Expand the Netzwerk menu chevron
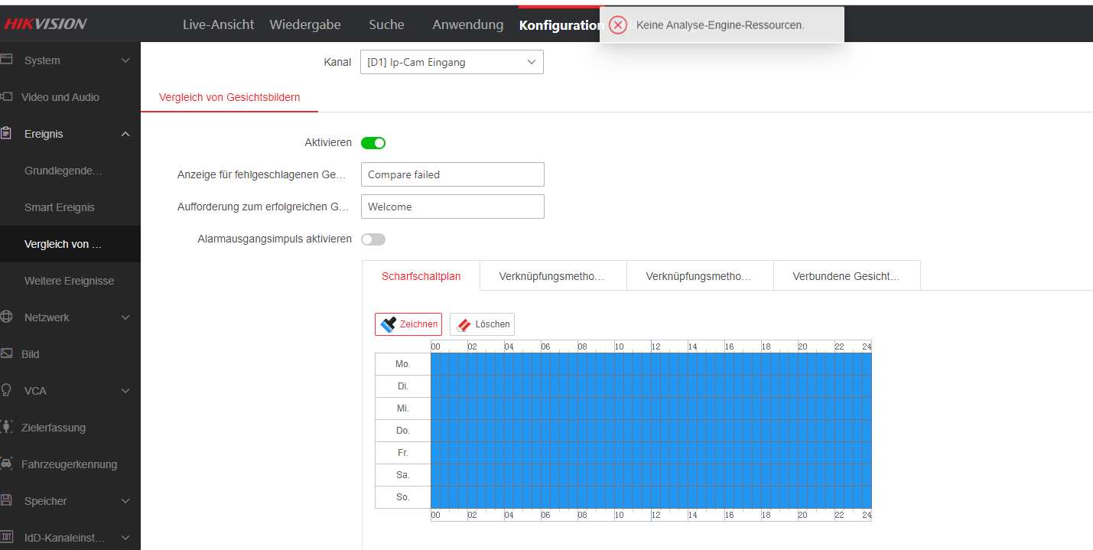The image size is (1093, 550). 125,317
